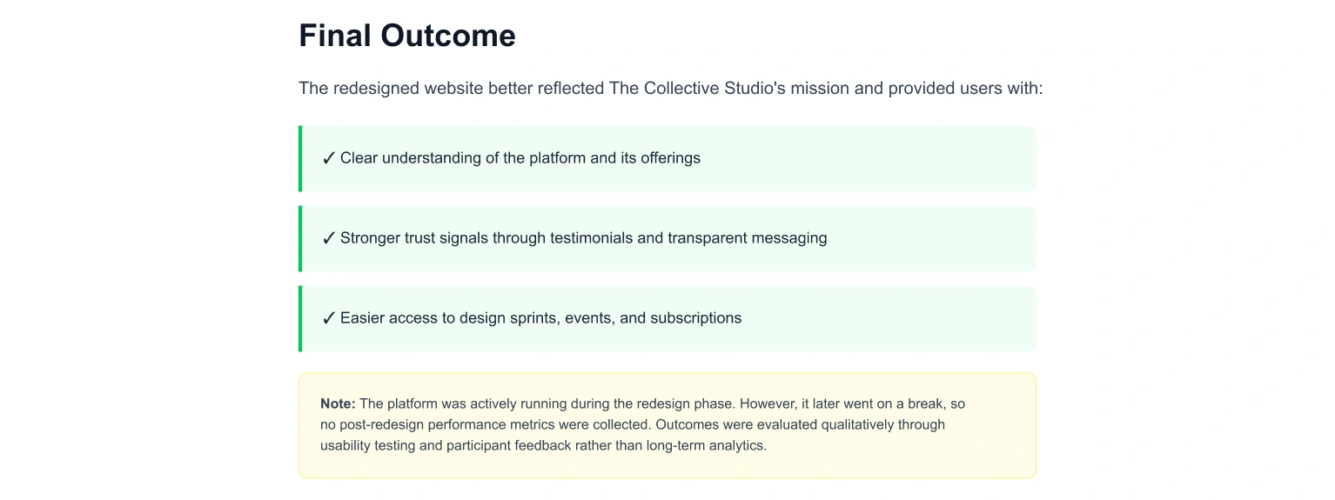The width and height of the screenshot is (1335, 500).
Task: Click the green accent bar of the first outcome card
Action: coord(300,158)
